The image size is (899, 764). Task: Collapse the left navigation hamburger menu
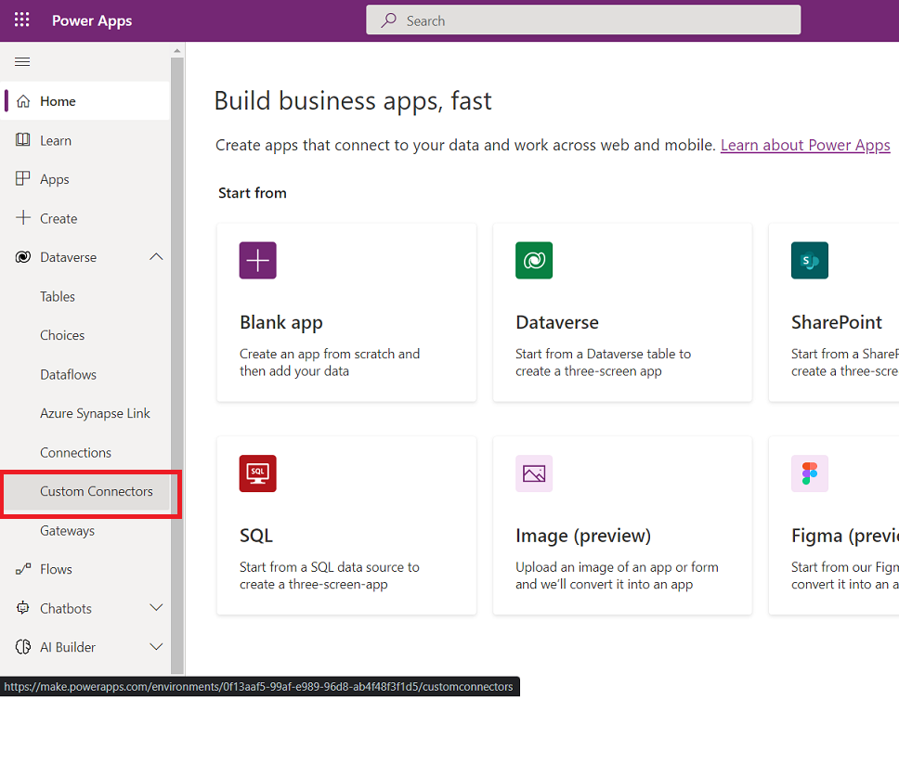pos(23,62)
